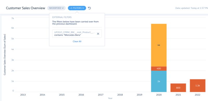This screenshot has height=101, width=208.
Task: Click the 6k y-axis tick label
Action: [13, 28]
